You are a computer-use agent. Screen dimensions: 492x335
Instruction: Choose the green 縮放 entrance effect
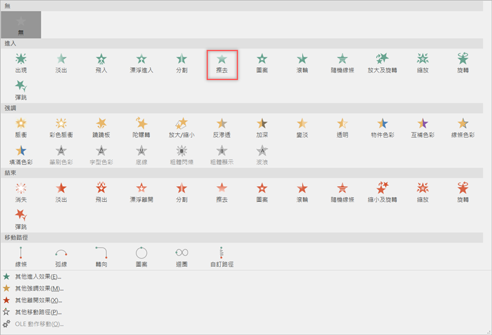pyautogui.click(x=423, y=63)
